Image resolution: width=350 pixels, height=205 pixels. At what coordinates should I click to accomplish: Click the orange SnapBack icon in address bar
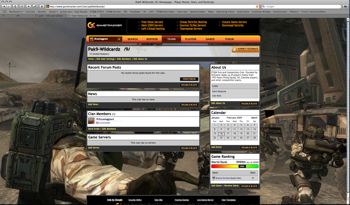coord(257,6)
